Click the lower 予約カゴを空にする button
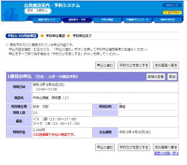 point(134,147)
